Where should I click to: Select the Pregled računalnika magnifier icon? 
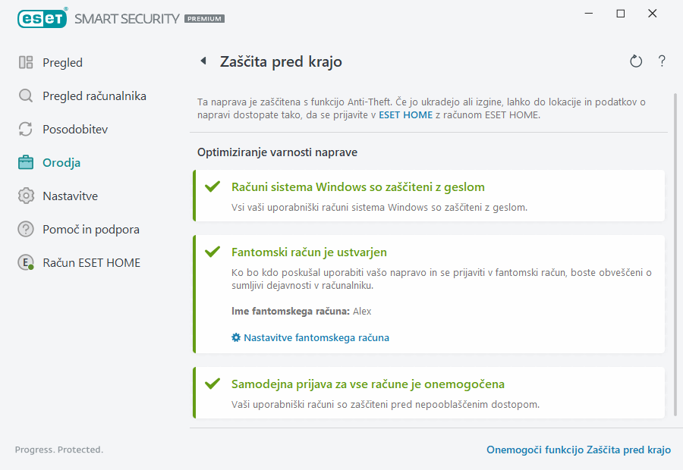(x=27, y=96)
